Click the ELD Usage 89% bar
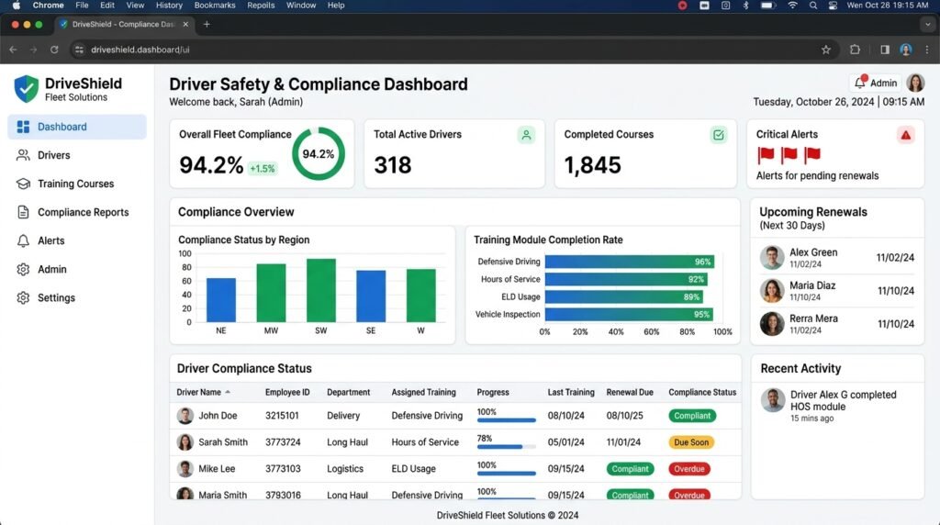 pyautogui.click(x=623, y=296)
